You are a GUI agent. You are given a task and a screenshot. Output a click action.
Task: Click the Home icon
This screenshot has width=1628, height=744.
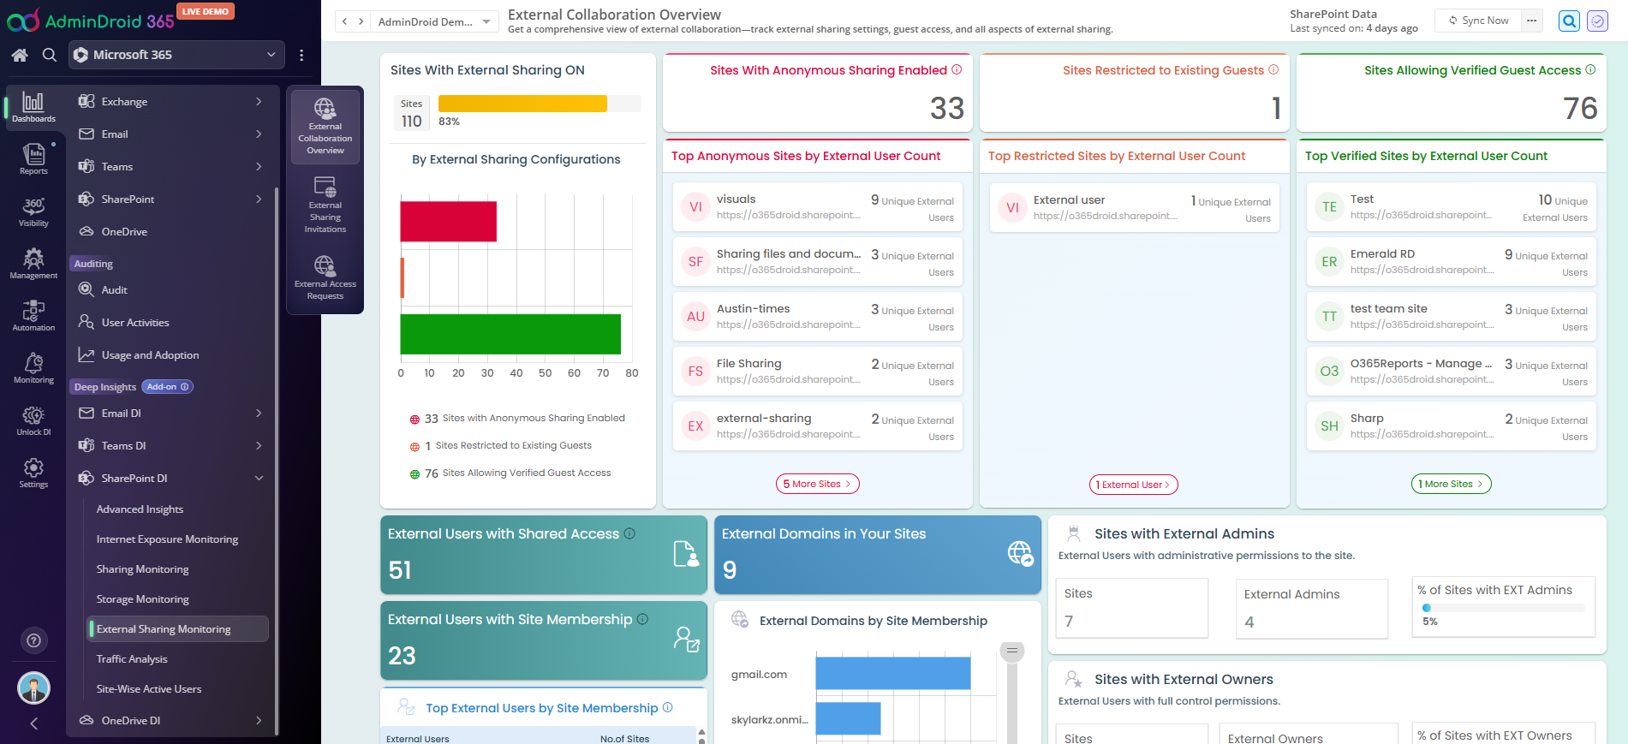(20, 55)
